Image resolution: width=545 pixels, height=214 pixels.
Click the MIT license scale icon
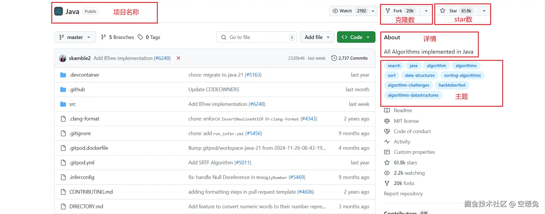click(x=387, y=121)
